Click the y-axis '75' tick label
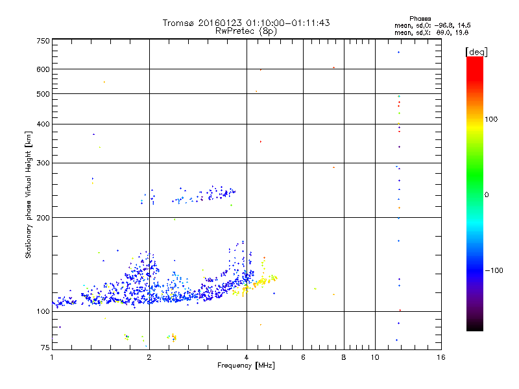 [45, 348]
